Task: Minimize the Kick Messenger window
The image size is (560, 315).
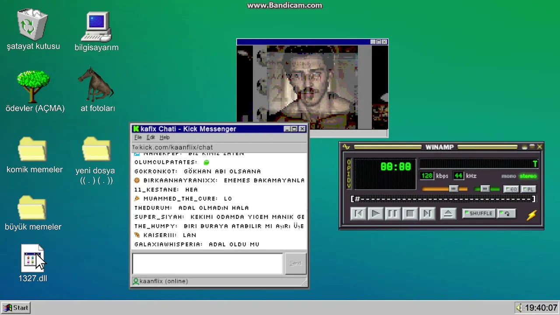Action: point(287,129)
